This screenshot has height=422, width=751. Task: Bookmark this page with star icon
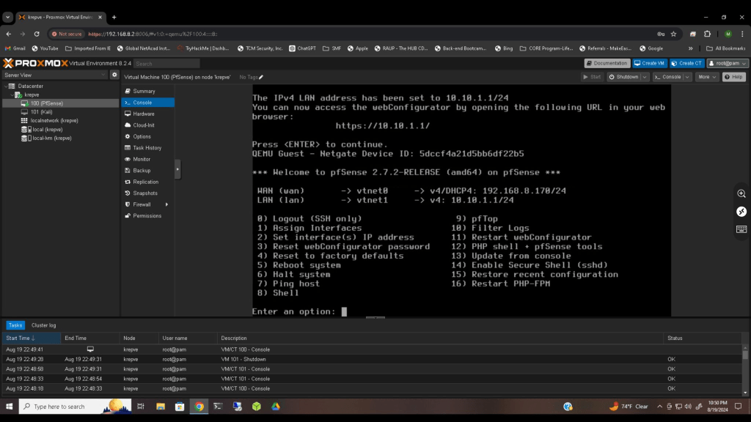[x=673, y=34]
